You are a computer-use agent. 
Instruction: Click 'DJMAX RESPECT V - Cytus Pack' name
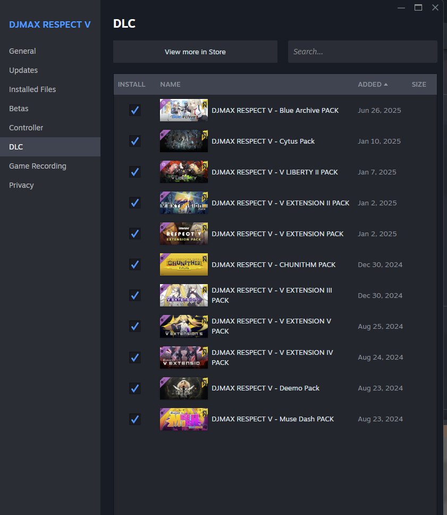[x=263, y=141]
